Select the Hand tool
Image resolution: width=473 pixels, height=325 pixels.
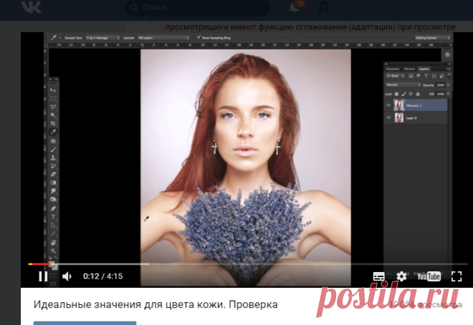tap(53, 243)
